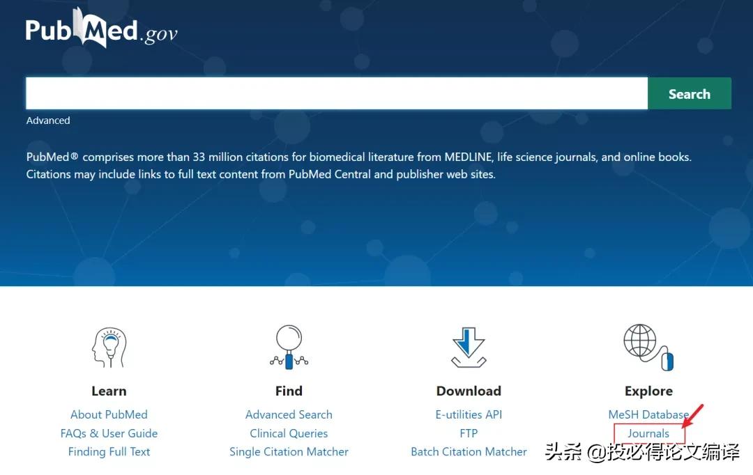
Task: Open the Advanced link below the search bar
Action: click(47, 120)
